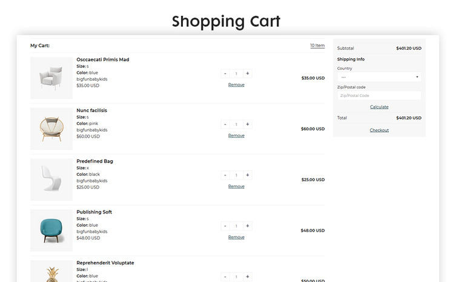The width and height of the screenshot is (453, 282).
Task: Increase quantity of Nunc facilisis
Action: [248, 124]
